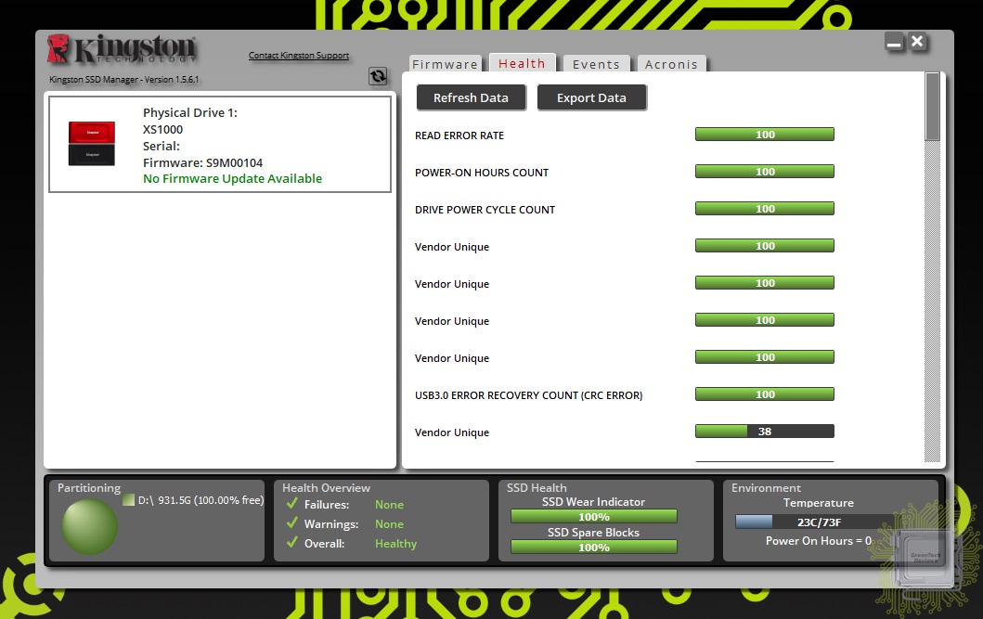Minimize the Kingston SSD Manager window

pos(894,43)
